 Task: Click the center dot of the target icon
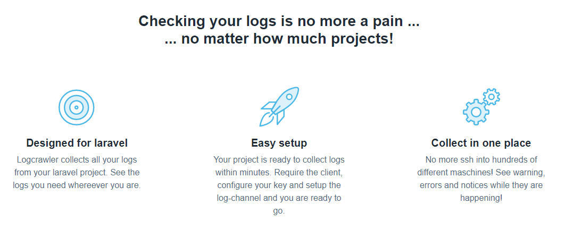click(x=77, y=107)
